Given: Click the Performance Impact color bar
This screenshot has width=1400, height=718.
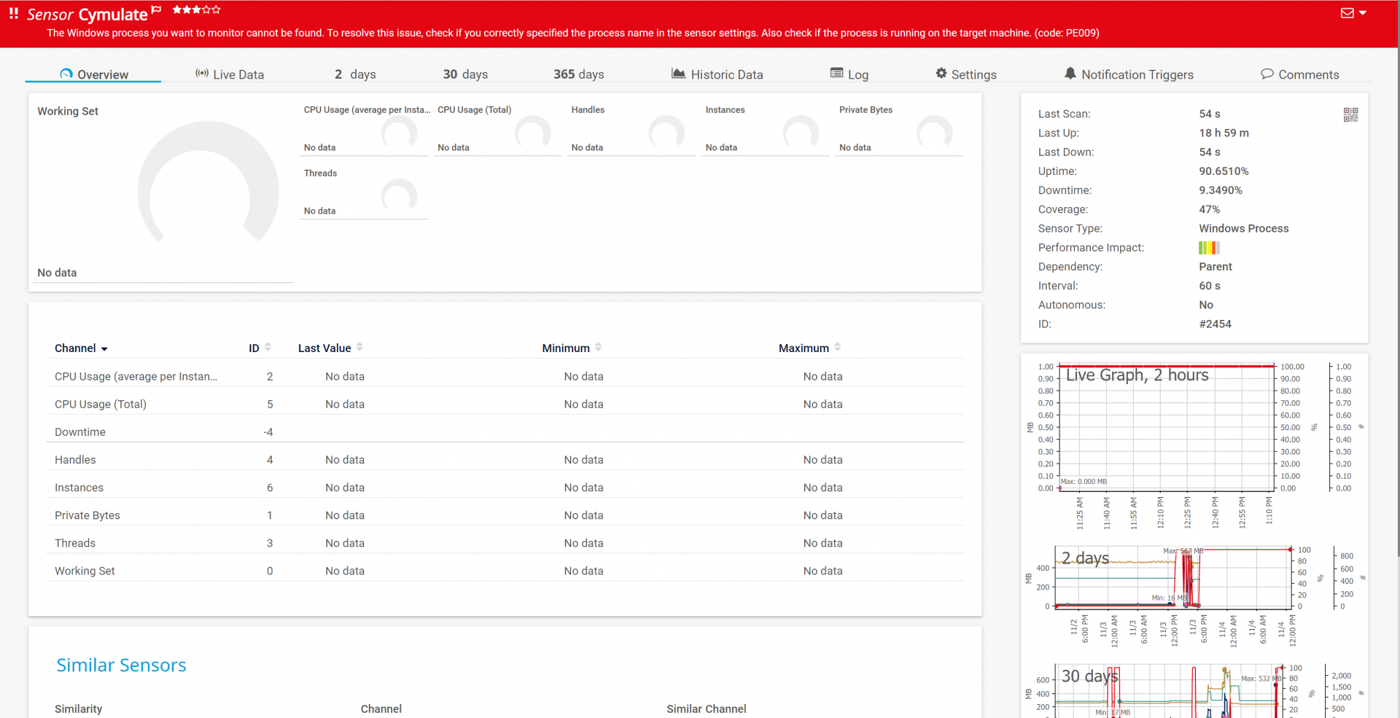Looking at the screenshot, I should (1209, 248).
